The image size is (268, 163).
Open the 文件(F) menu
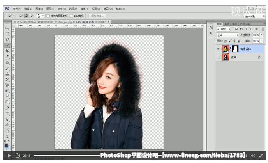click(x=17, y=9)
